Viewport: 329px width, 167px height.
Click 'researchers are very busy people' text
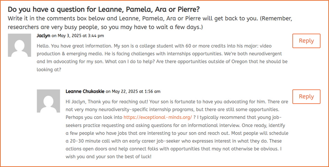click(52, 27)
